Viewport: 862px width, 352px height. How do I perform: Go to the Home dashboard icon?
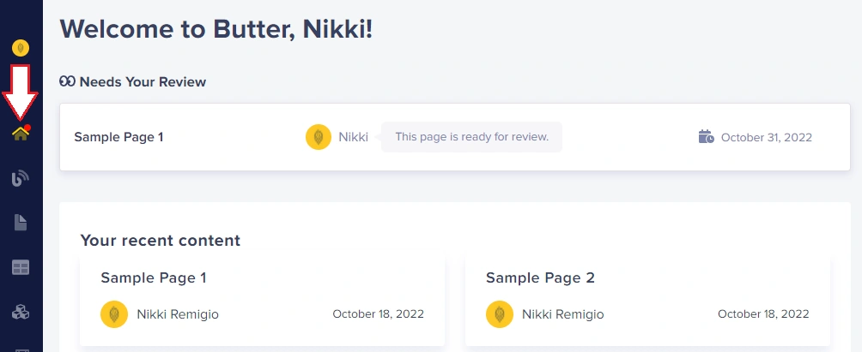click(x=21, y=134)
